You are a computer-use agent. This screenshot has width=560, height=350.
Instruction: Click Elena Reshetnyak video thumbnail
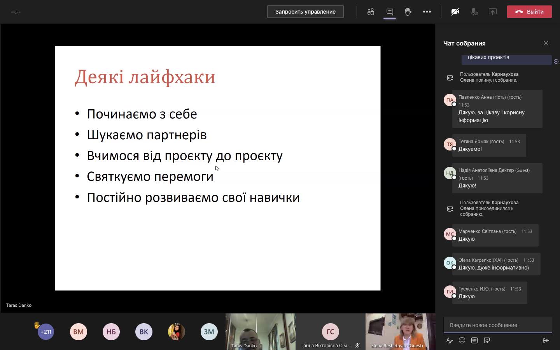pyautogui.click(x=400, y=332)
